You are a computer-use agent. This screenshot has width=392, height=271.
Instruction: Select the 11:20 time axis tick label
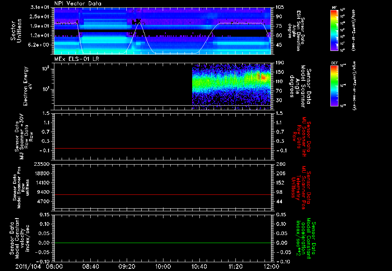tap(235, 266)
